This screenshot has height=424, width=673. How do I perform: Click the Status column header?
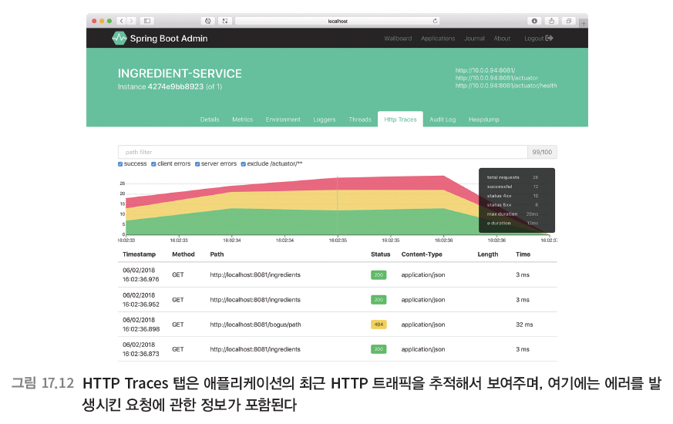tap(380, 254)
